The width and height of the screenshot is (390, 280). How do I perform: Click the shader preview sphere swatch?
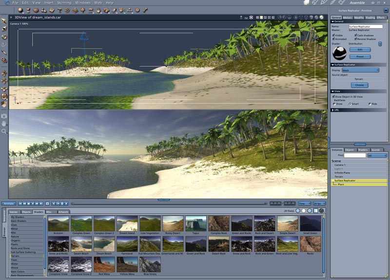point(339,53)
